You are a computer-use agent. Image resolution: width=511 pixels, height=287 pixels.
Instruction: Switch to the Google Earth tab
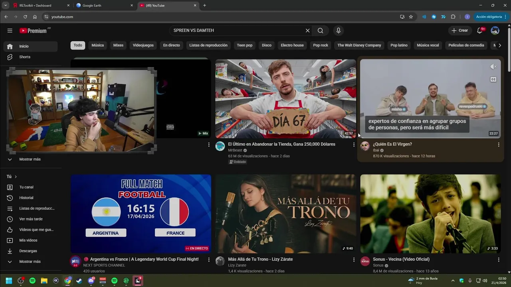tap(104, 6)
